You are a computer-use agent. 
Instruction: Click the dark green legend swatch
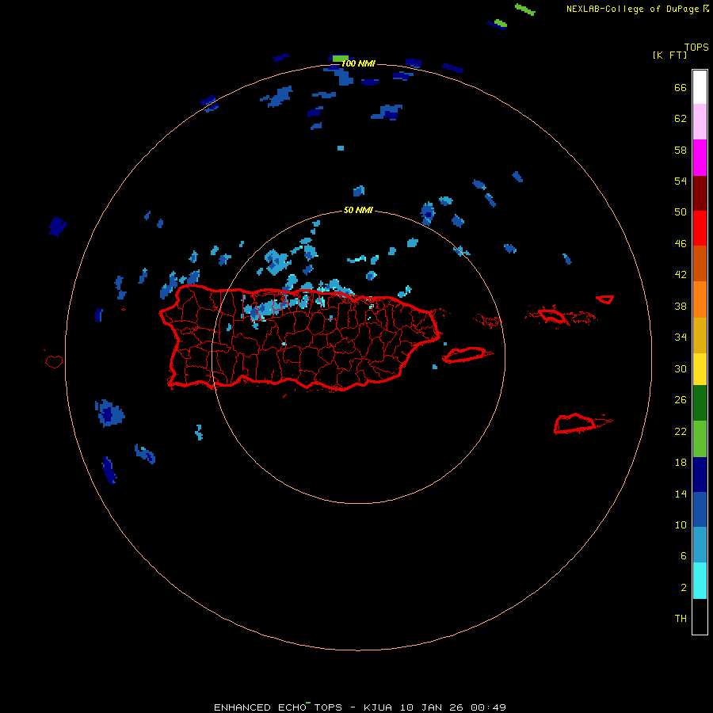[700, 403]
